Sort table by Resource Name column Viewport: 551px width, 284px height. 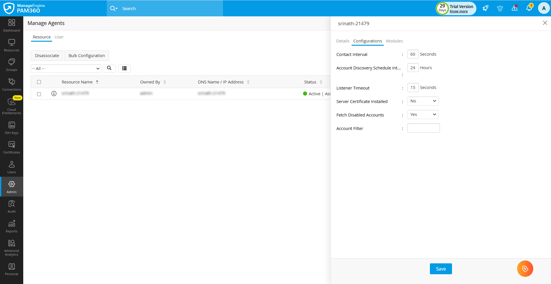[77, 82]
